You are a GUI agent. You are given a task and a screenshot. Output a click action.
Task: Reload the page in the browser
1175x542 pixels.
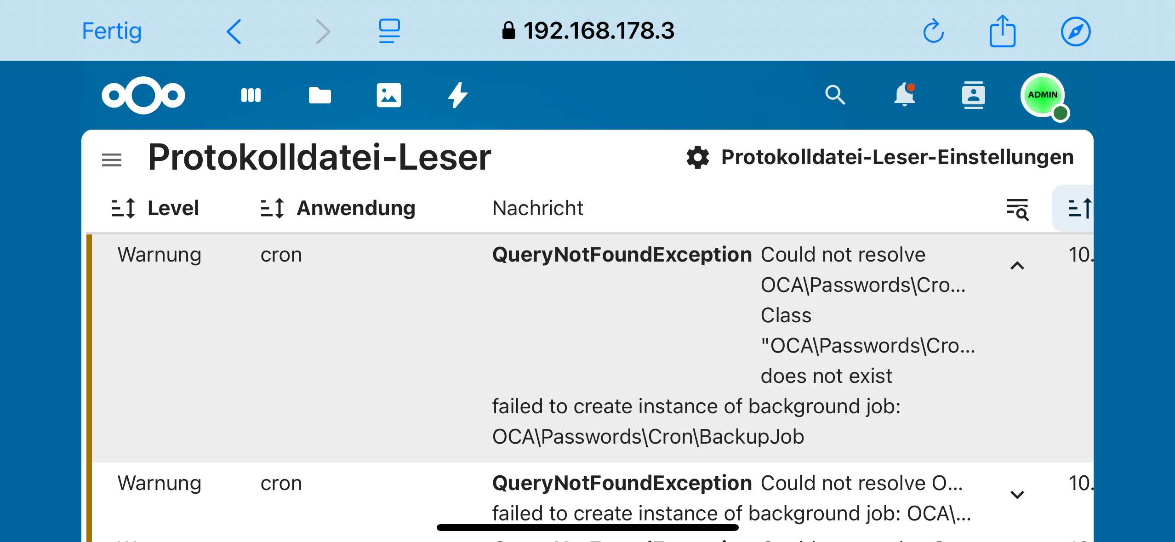point(933,31)
